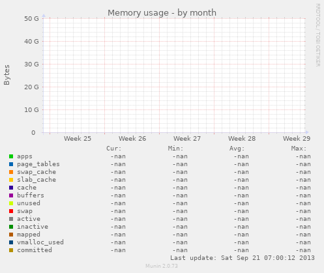This screenshot has width=324, height=273.
Task: Click the 'Min:' column header
Action: click(x=175, y=149)
